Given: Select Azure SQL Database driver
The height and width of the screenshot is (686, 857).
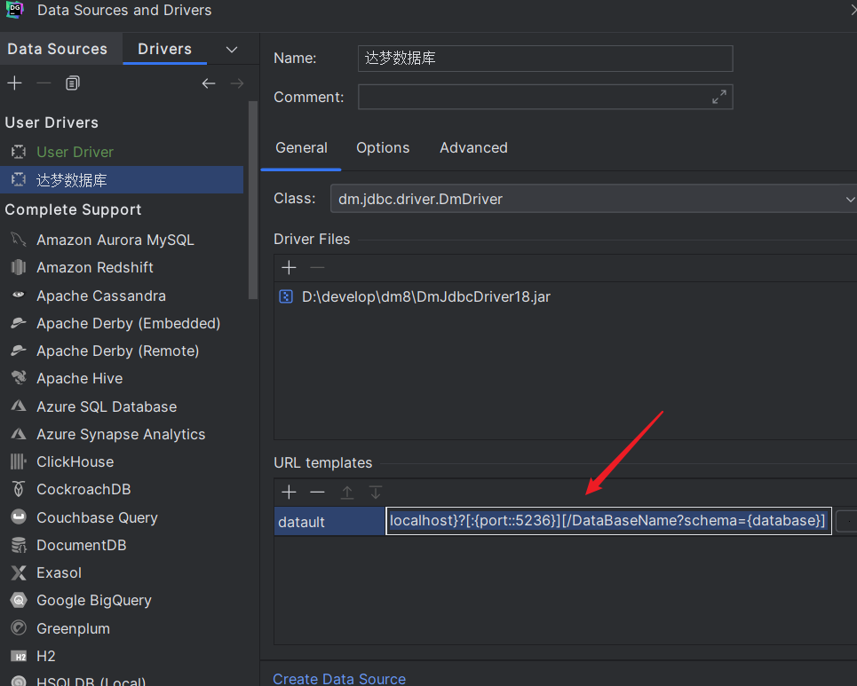Looking at the screenshot, I should point(122,406).
